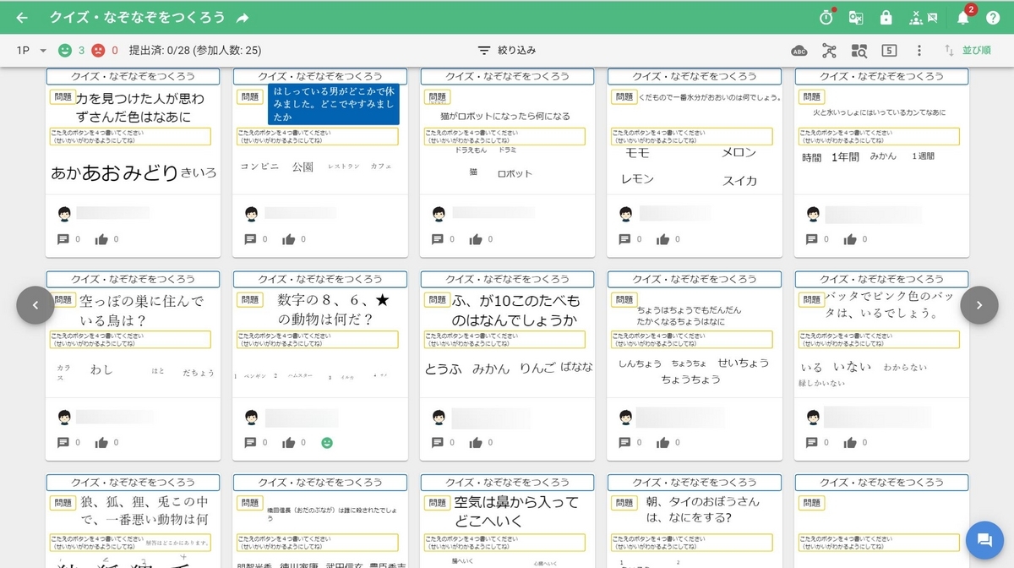Select the せいちょう answer text
The width and height of the screenshot is (1014, 568).
tap(744, 363)
